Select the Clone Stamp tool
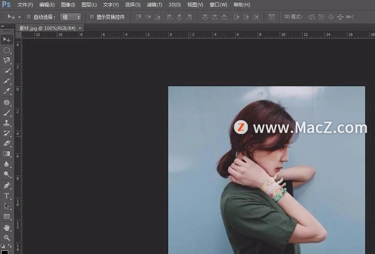This screenshot has width=375, height=254. [x=7, y=123]
